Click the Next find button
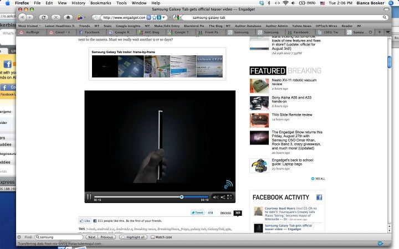Screen dimensions: 399x249 click(92, 237)
